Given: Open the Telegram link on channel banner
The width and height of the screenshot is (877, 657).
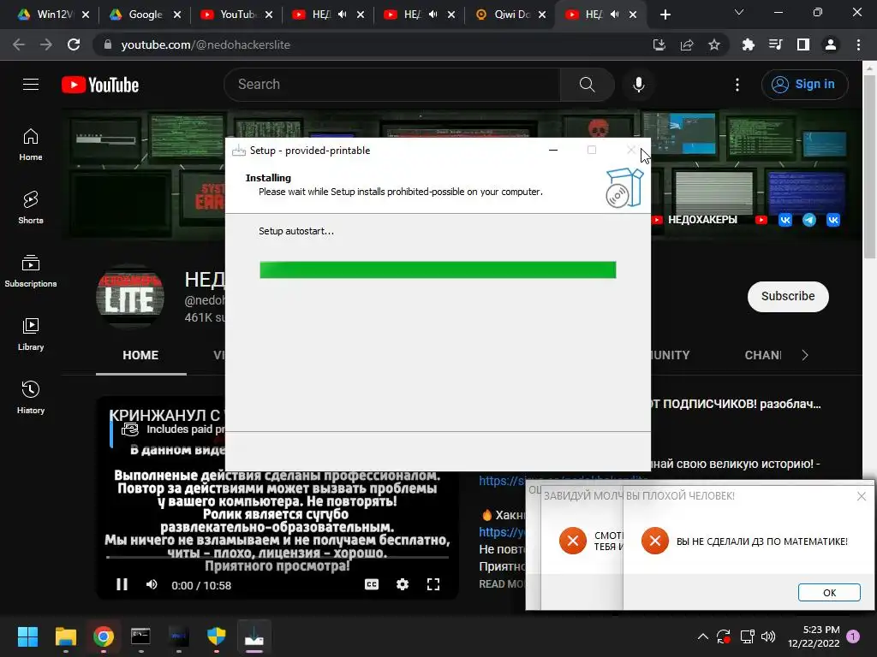Looking at the screenshot, I should pyautogui.click(x=808, y=220).
